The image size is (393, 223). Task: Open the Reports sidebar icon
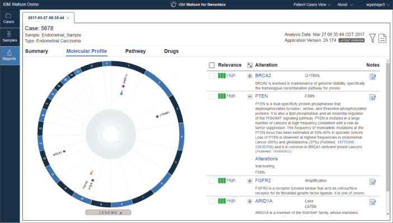(9, 55)
